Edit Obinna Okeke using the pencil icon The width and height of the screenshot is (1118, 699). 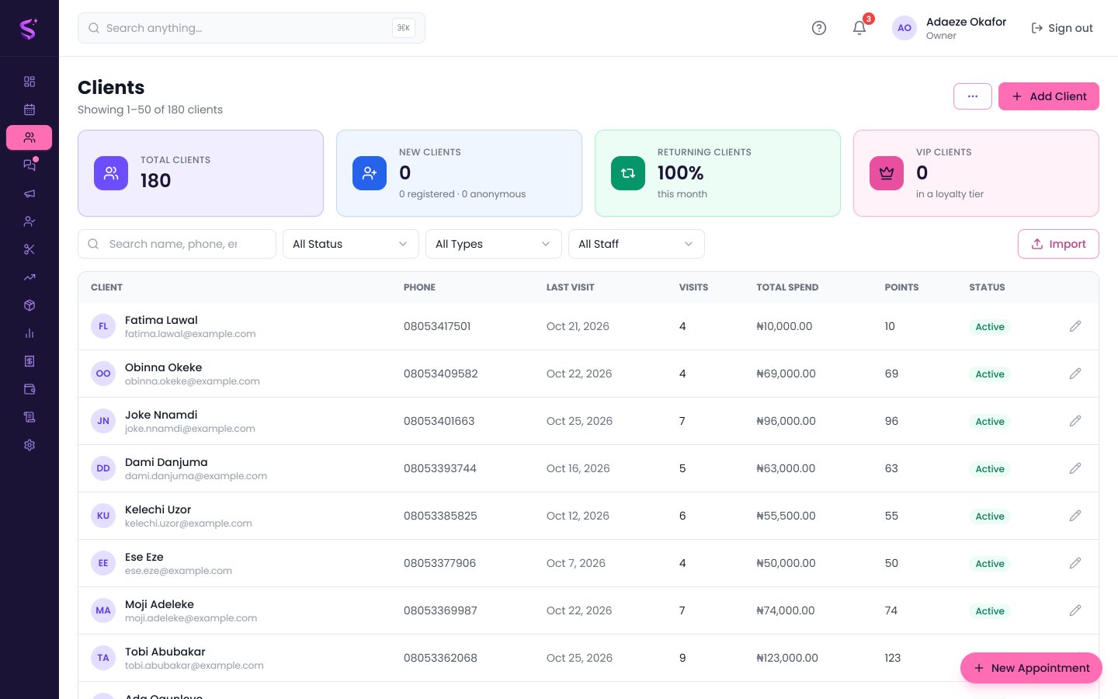(1075, 374)
